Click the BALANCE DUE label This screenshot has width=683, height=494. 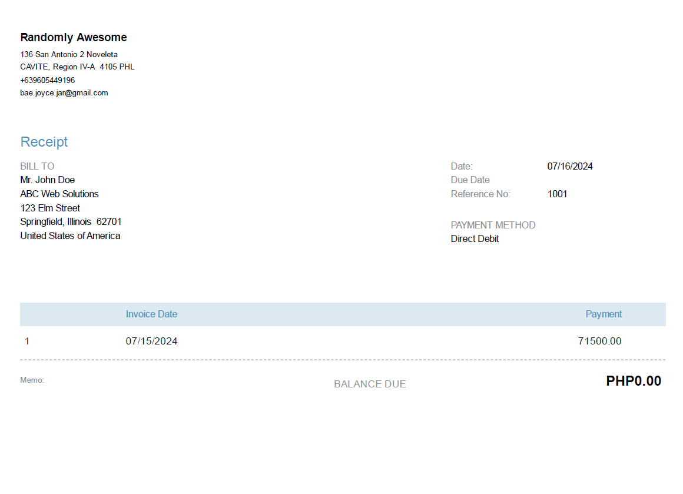tap(370, 384)
